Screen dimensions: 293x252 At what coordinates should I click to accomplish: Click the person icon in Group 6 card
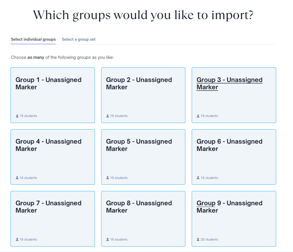[198, 178]
